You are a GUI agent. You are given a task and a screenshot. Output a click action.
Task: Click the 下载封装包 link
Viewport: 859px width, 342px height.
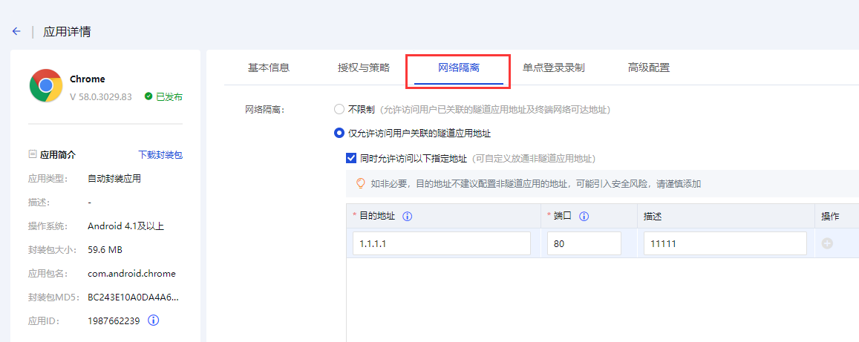click(160, 155)
